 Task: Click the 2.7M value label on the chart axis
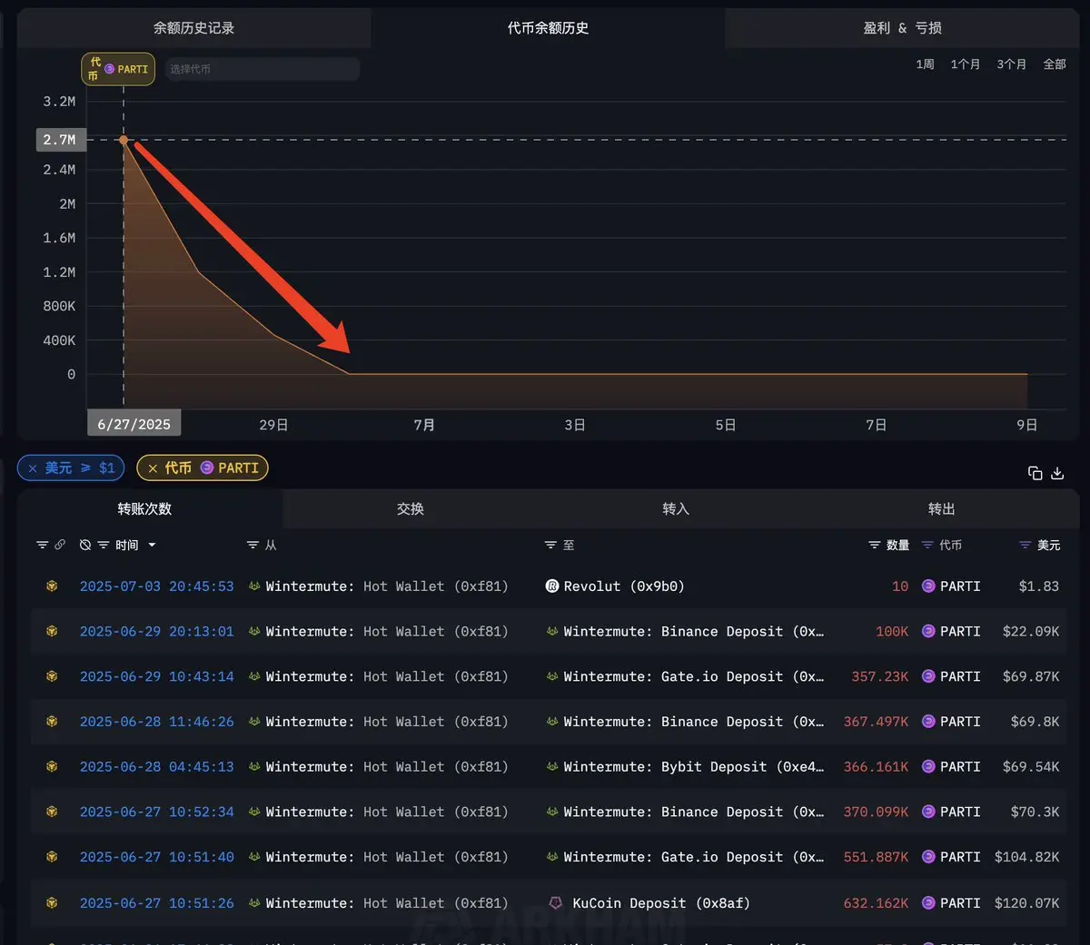60,140
